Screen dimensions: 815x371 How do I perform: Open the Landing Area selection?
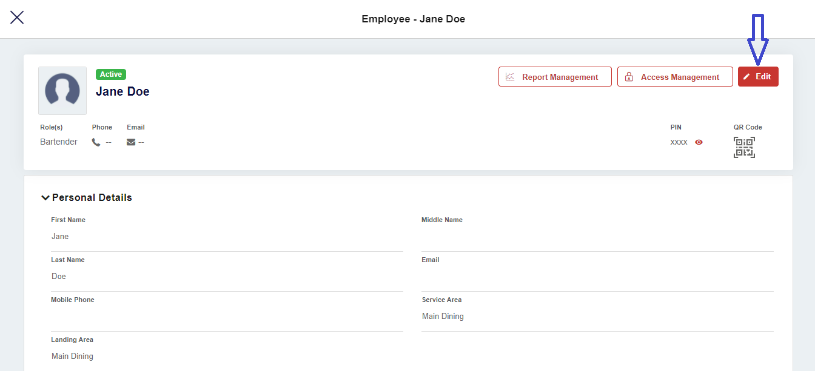[72, 355]
